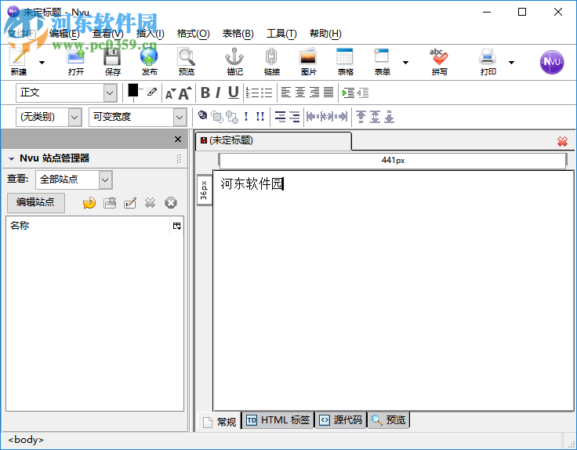
Task: Toggle italic formatting
Action: click(218, 93)
